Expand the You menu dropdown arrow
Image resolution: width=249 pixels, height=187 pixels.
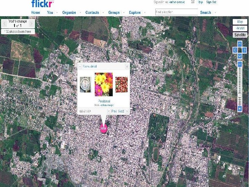pyautogui.click(x=57, y=12)
